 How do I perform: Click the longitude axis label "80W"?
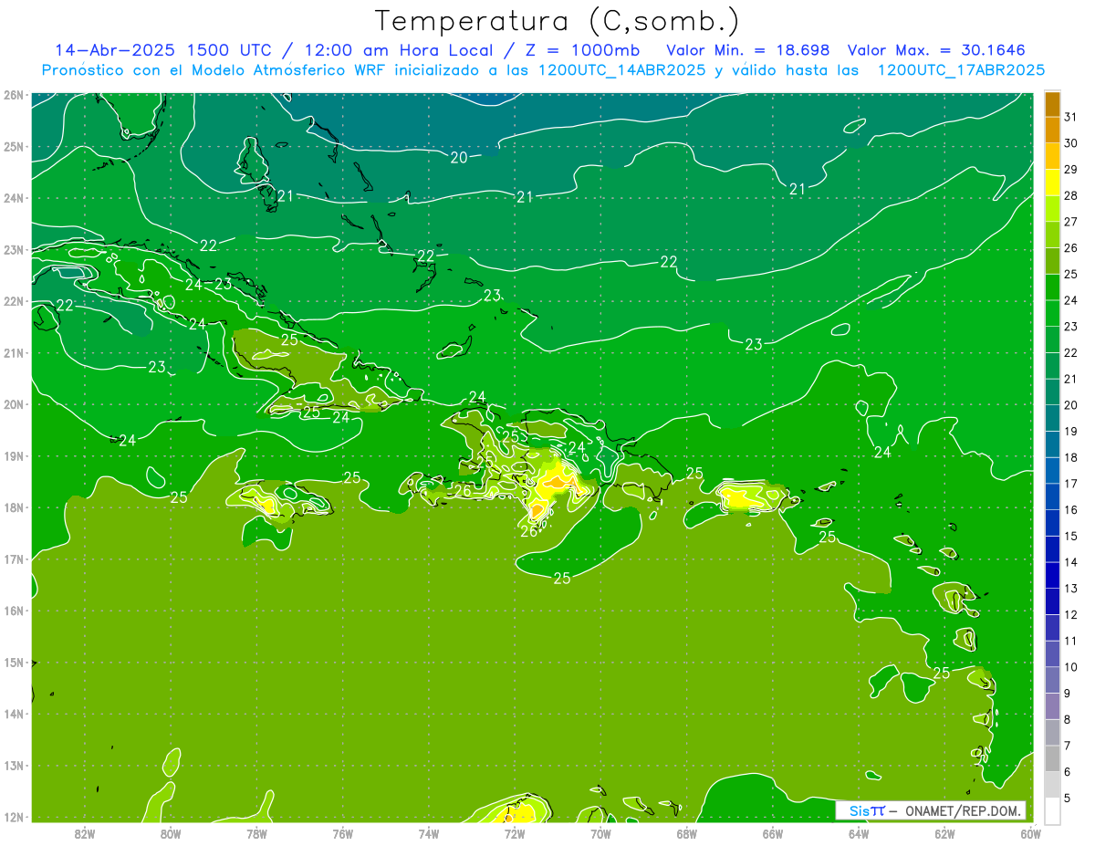click(170, 832)
